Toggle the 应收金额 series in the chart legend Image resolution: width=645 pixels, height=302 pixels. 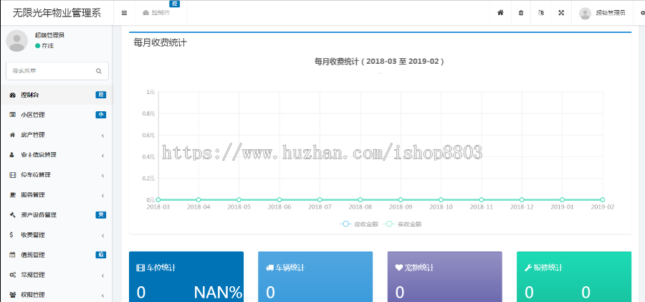click(x=359, y=224)
